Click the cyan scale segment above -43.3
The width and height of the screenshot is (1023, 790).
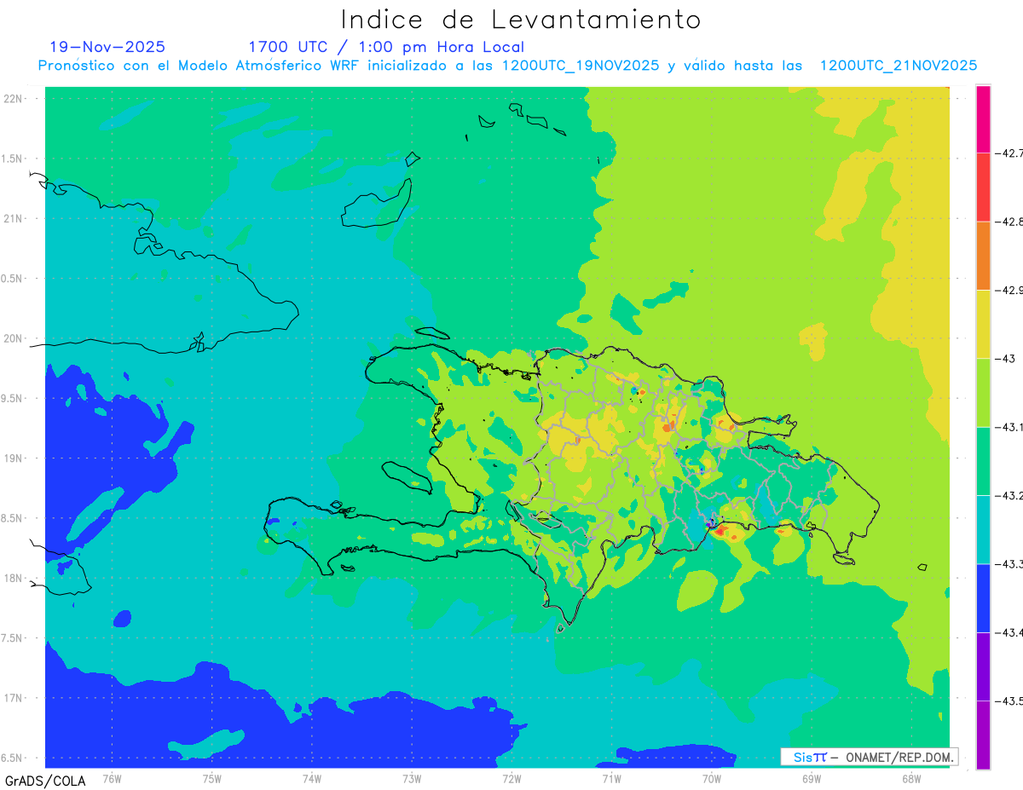pyautogui.click(x=983, y=529)
